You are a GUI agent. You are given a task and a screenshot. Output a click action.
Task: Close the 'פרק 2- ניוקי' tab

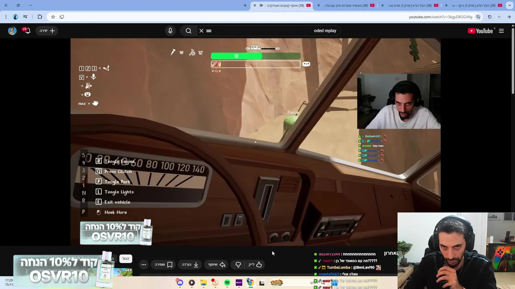click(x=446, y=5)
